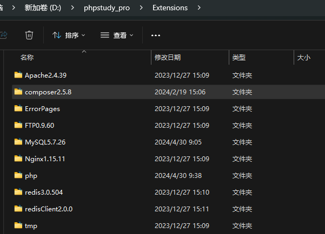Click the Apache2.4.39 folder icon
This screenshot has height=234, width=325.
pyautogui.click(x=18, y=75)
